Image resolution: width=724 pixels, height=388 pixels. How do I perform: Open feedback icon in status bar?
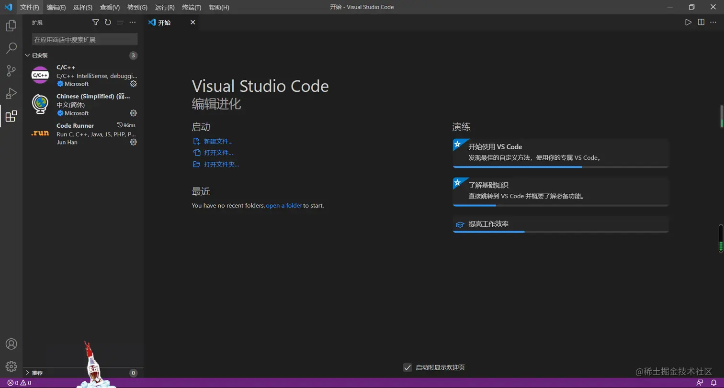coord(700,383)
